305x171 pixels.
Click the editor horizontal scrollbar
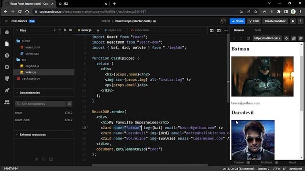point(150,165)
